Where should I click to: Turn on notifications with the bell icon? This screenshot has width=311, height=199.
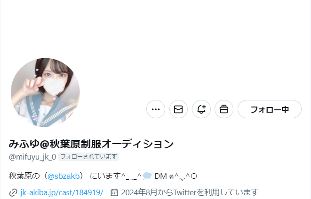(x=201, y=109)
